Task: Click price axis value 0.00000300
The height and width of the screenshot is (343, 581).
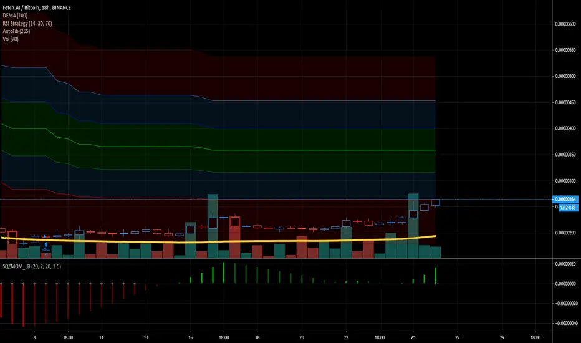Action: (x=565, y=181)
